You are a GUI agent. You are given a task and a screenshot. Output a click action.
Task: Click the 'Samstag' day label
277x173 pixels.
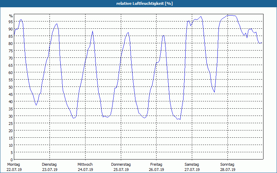[x=192, y=165]
